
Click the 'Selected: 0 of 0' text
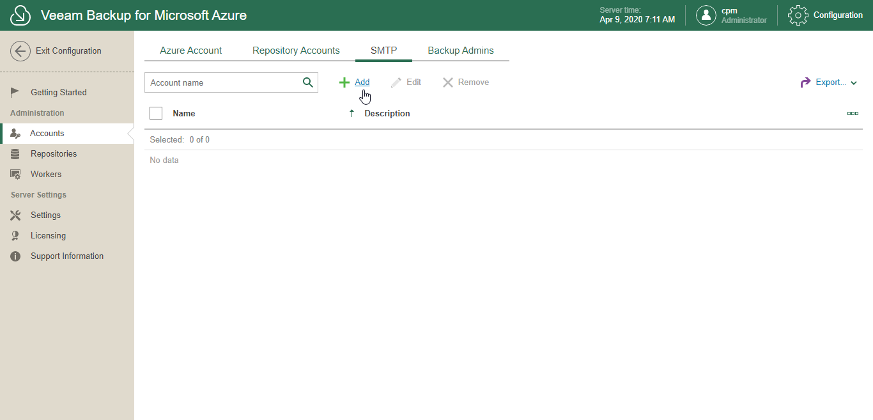point(180,139)
